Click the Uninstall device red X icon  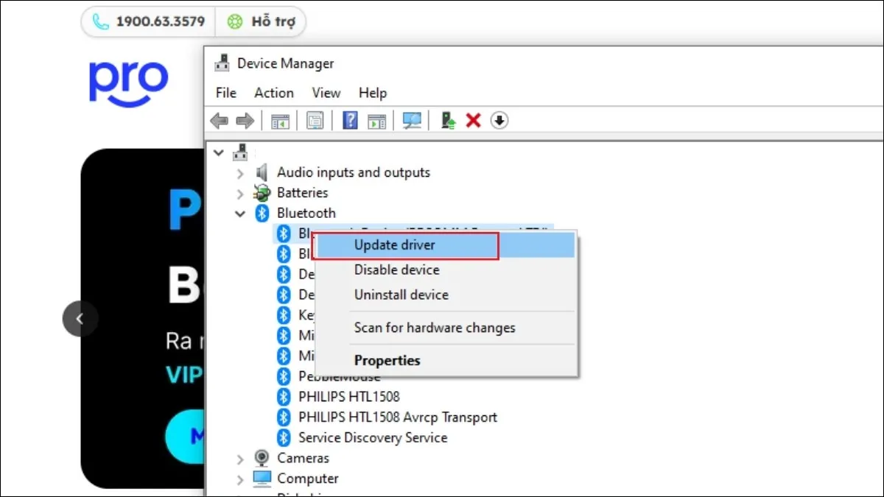(473, 120)
